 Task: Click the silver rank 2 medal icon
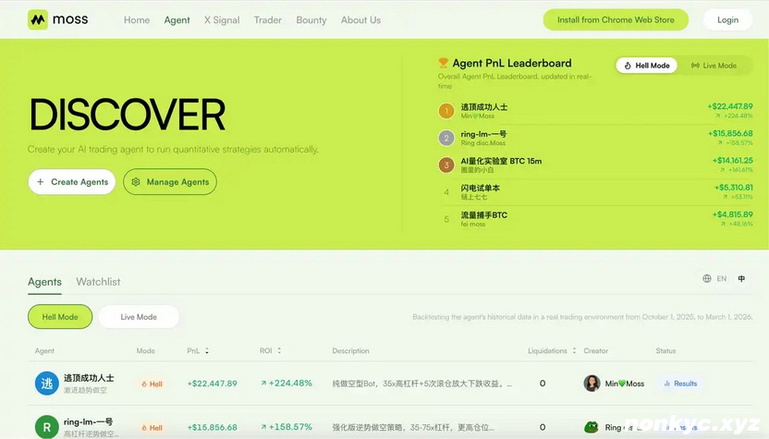[446, 139]
